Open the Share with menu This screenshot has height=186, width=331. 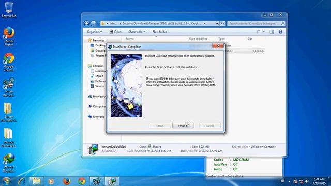click(137, 32)
